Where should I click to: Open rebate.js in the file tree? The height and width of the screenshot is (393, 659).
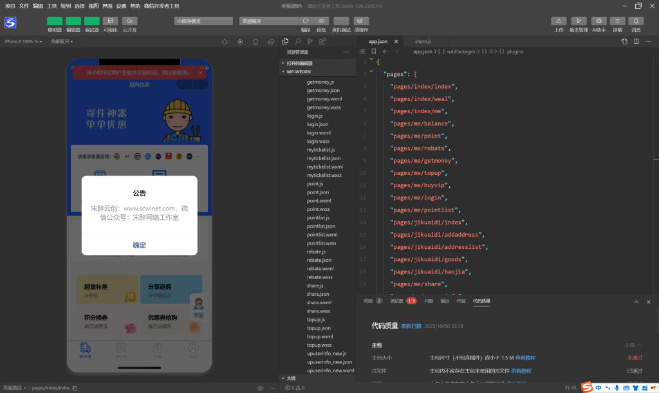pyautogui.click(x=315, y=252)
